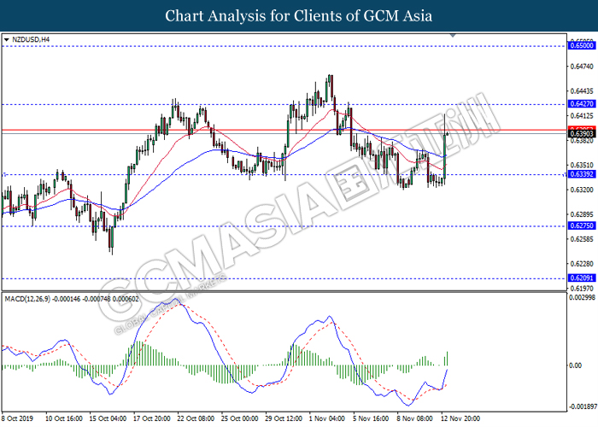Click the 10 Oct 16:00 time label
This screenshot has height=427, width=598.
(64, 418)
